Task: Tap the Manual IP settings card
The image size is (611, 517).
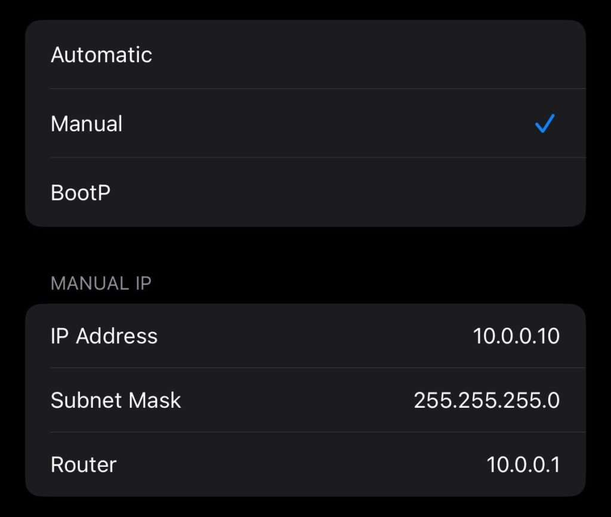Action: (305, 401)
